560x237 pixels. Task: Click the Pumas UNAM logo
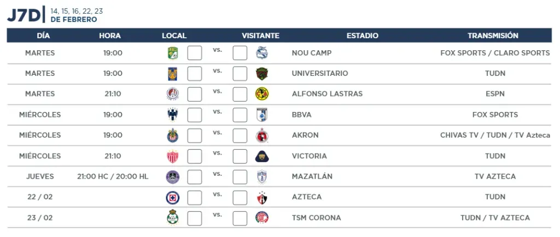pyautogui.click(x=262, y=156)
